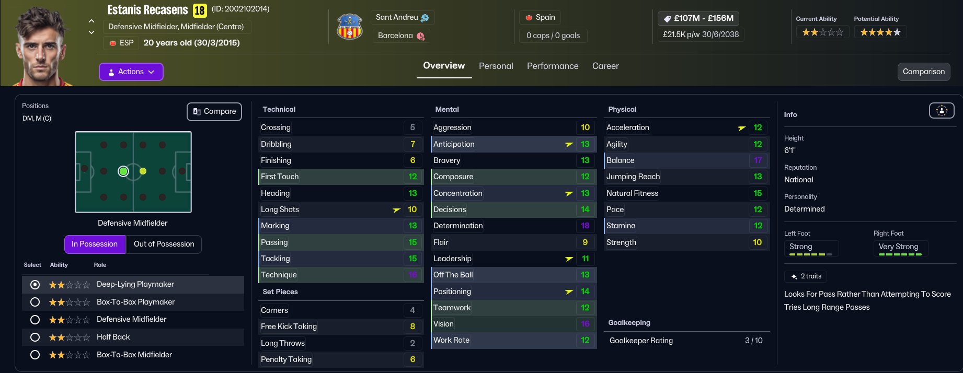Click the Comparison button
Screen dimensions: 963x373
click(x=923, y=72)
